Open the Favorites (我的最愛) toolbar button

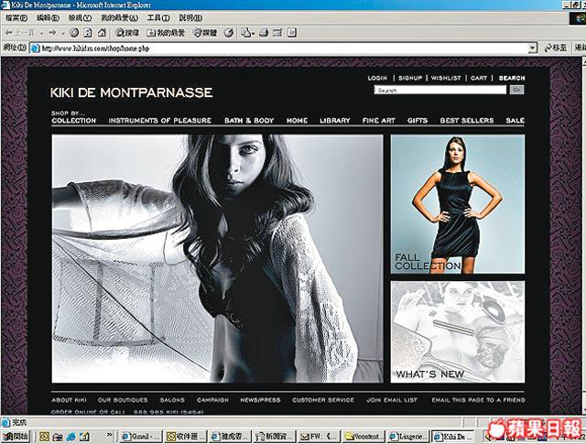[166, 33]
